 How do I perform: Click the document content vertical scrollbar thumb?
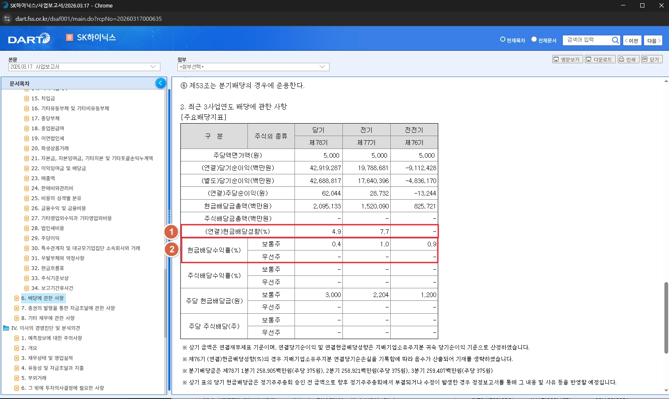point(666,317)
